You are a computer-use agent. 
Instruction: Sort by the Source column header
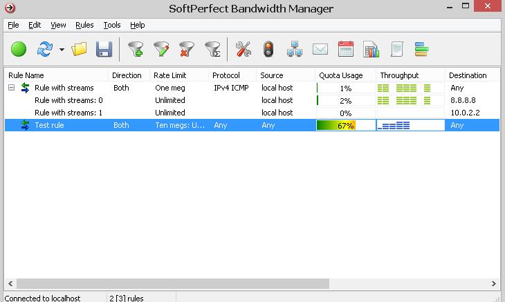pyautogui.click(x=286, y=75)
